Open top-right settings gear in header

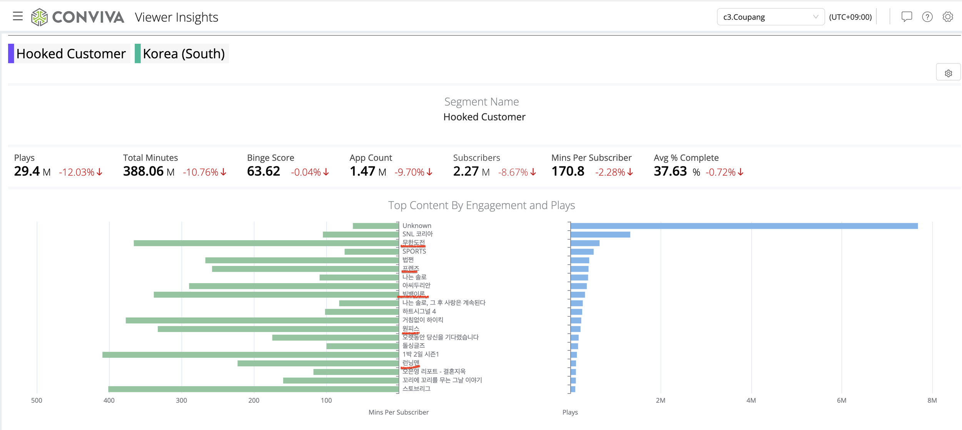pyautogui.click(x=947, y=17)
